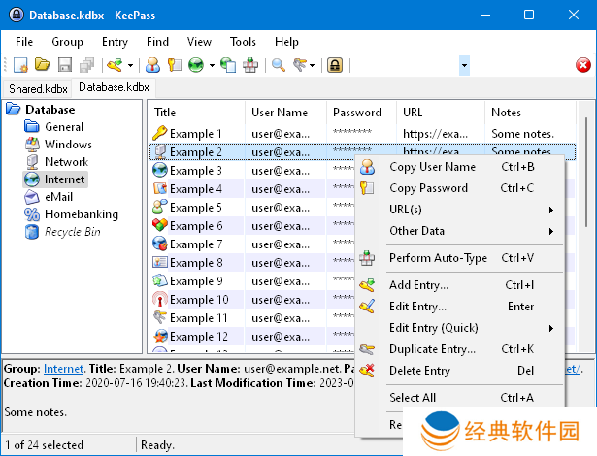This screenshot has width=597, height=456.
Task: Select the Network group
Action: 66,162
